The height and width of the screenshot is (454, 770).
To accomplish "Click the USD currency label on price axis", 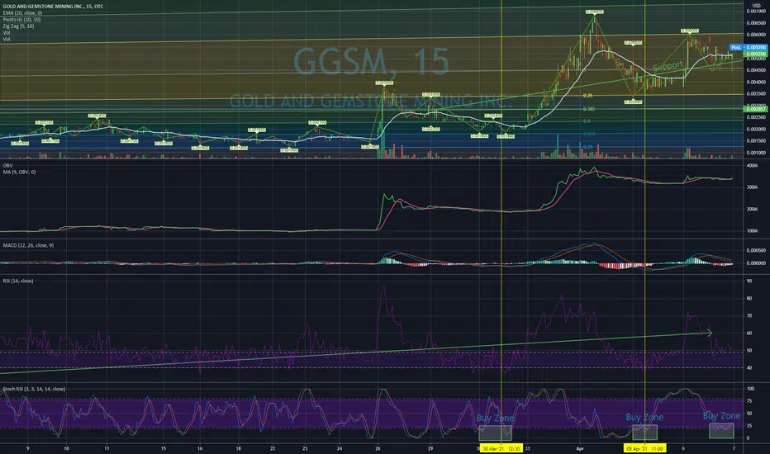I will (x=756, y=6).
